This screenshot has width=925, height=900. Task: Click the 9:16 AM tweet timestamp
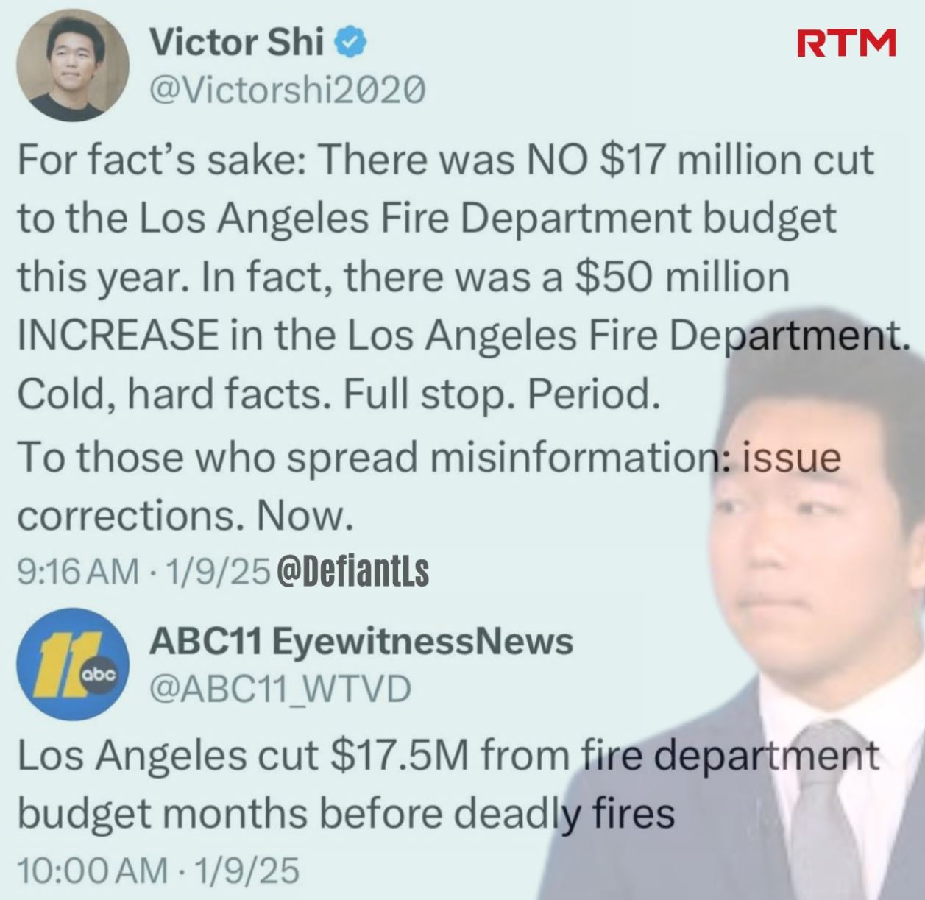78,571
